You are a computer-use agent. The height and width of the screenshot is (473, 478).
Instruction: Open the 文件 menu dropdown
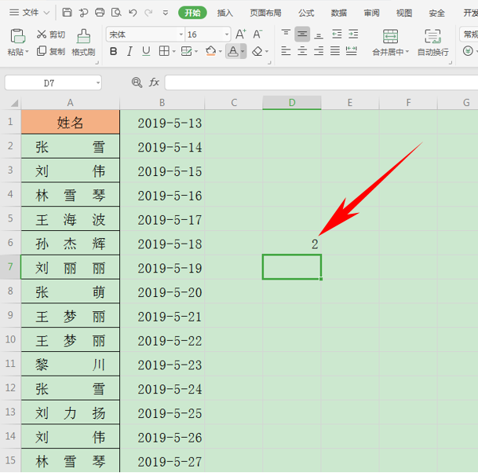(x=29, y=13)
